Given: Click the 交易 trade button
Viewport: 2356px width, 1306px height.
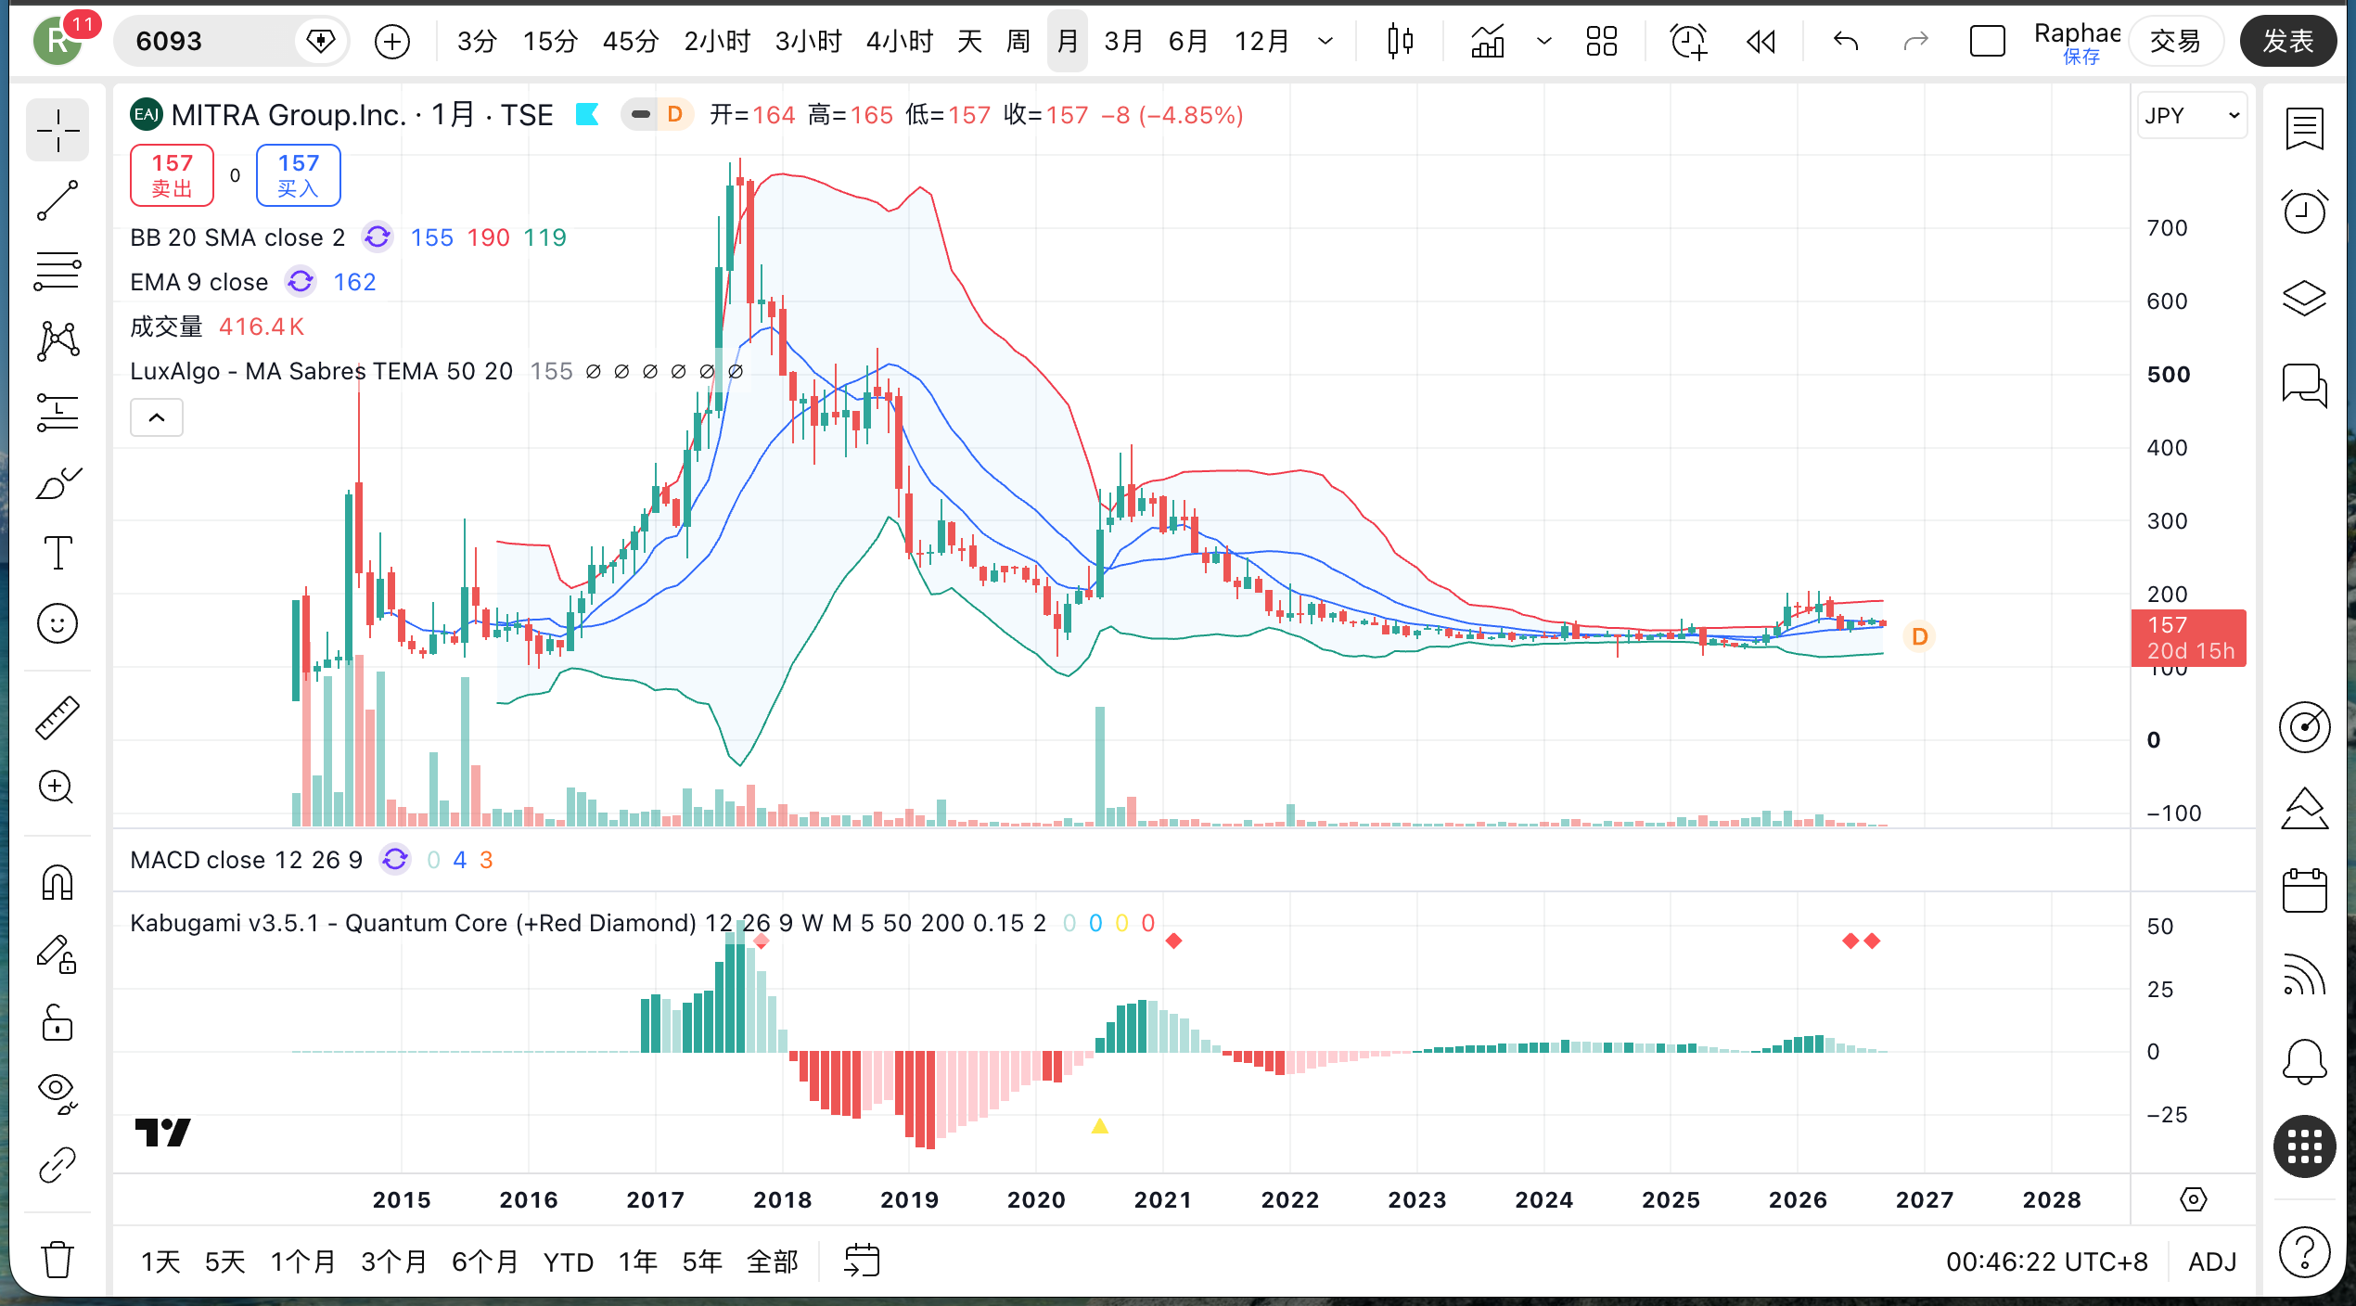Looking at the screenshot, I should [2175, 41].
